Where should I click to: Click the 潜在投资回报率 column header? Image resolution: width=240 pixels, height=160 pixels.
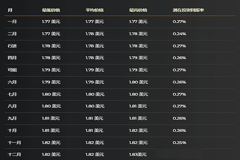[188, 10]
